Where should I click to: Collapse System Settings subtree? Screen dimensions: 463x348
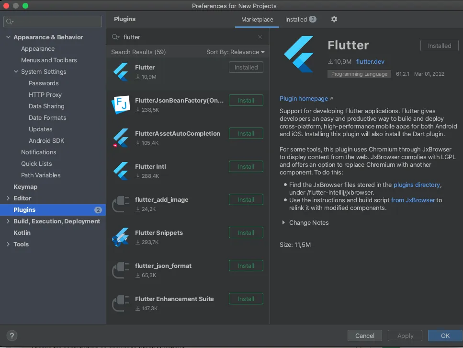(16, 71)
